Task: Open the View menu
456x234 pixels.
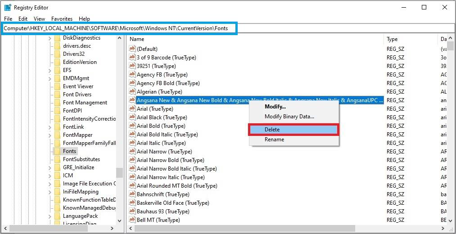Action: pyautogui.click(x=39, y=18)
